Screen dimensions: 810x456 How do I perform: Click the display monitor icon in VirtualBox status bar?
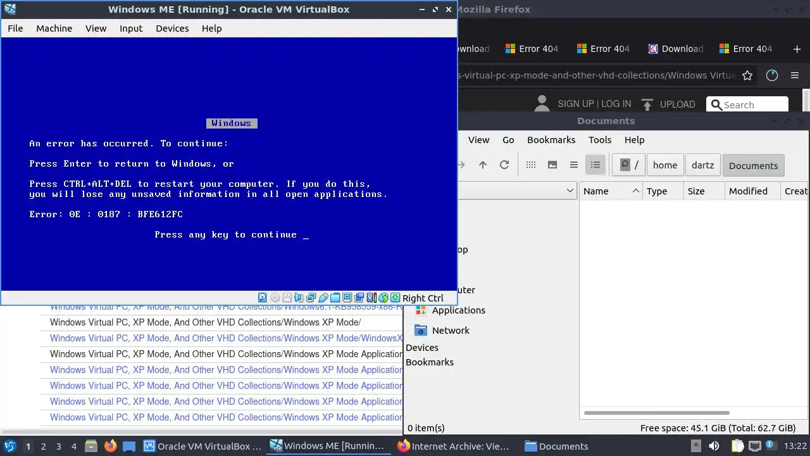coord(347,298)
